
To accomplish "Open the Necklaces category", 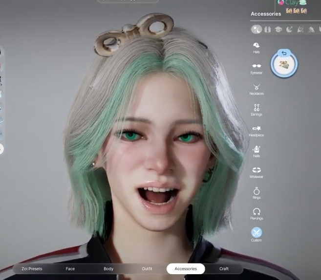I will (257, 88).
